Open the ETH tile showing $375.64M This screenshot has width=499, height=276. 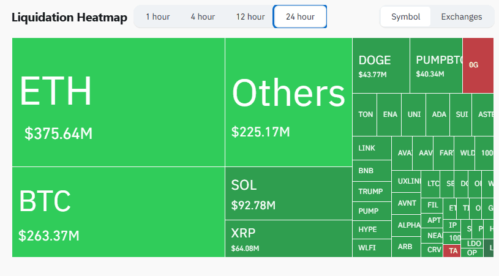click(x=118, y=102)
